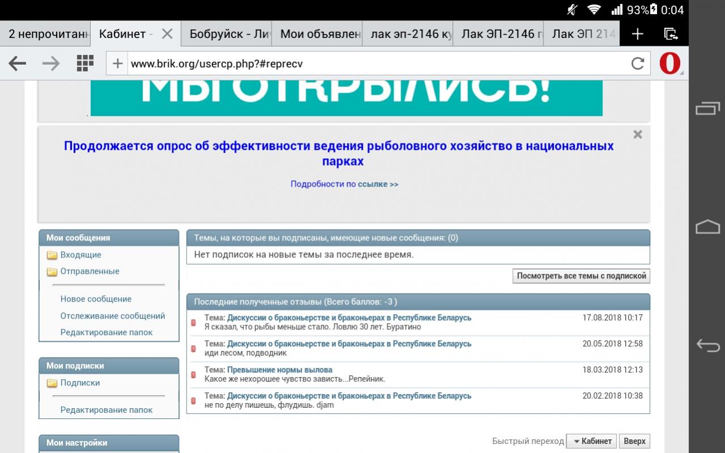The width and height of the screenshot is (725, 453).
Task: Open the speed dial grid icon
Action: click(x=85, y=63)
